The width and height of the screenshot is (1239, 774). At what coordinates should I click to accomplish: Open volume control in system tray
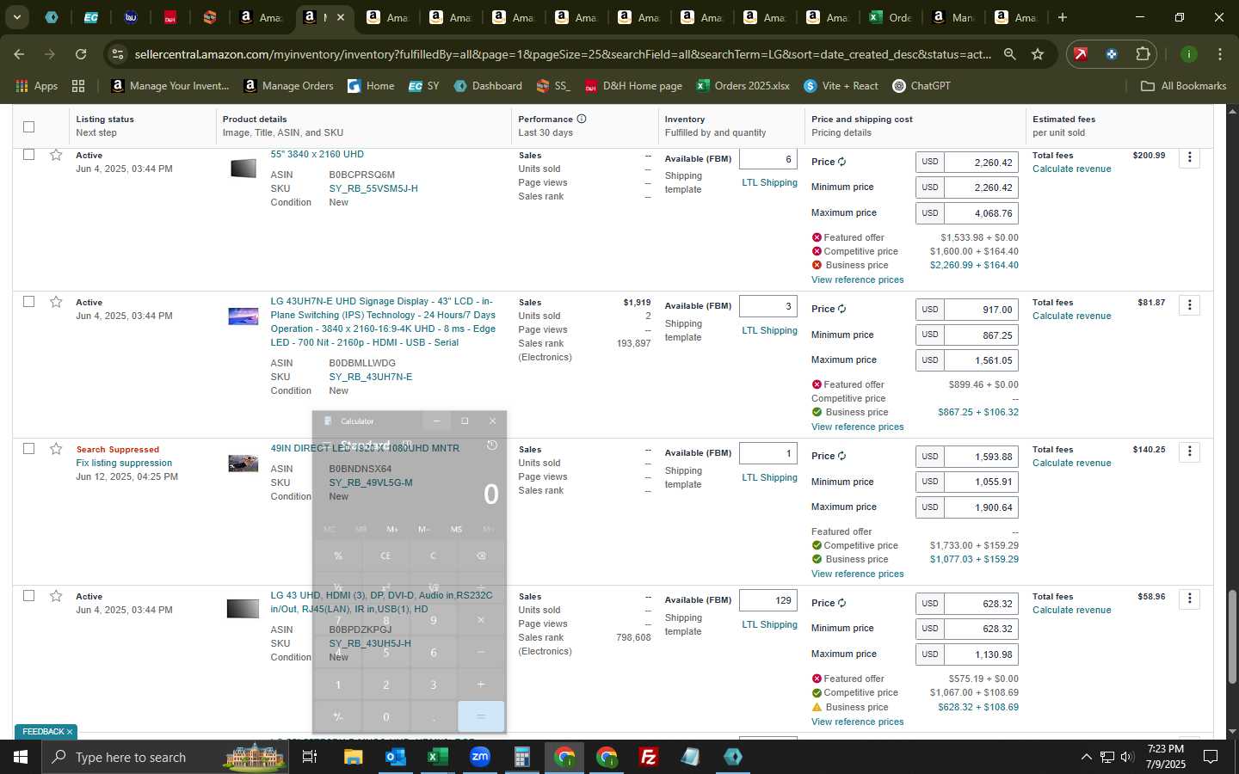click(x=1127, y=757)
